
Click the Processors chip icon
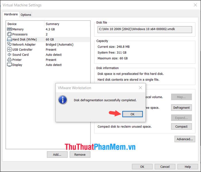9,34
